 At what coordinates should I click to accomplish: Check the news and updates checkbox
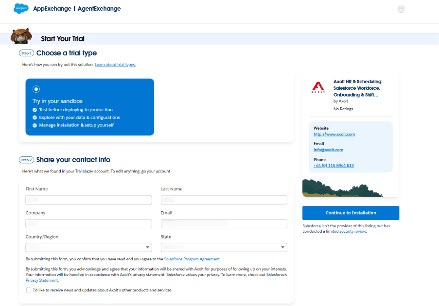[29, 290]
